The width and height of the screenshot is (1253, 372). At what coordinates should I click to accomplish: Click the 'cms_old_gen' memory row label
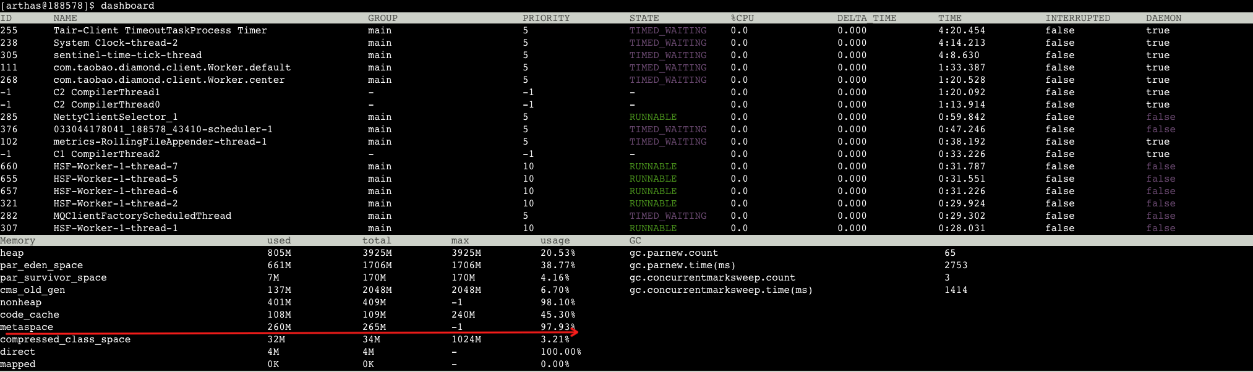coord(33,290)
